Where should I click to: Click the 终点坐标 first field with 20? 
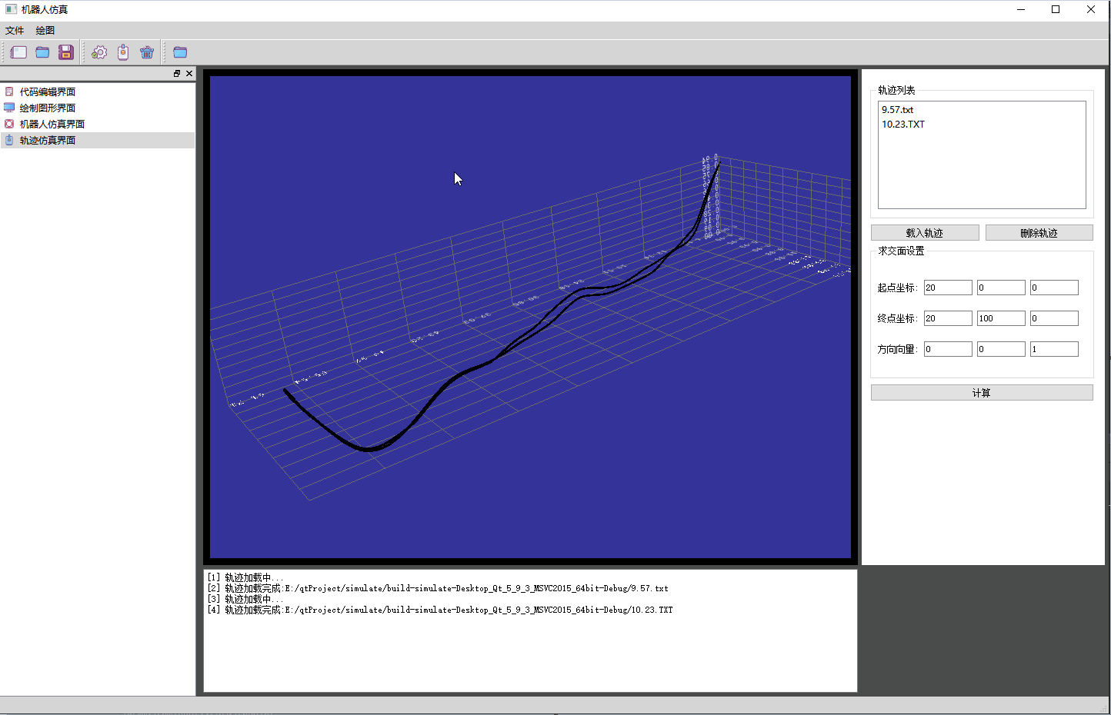tap(948, 318)
